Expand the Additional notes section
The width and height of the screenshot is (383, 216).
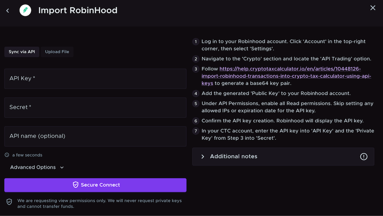pyautogui.click(x=283, y=157)
